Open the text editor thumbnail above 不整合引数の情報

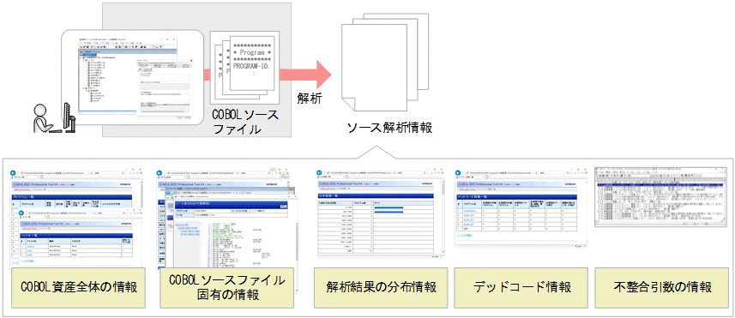point(661,197)
